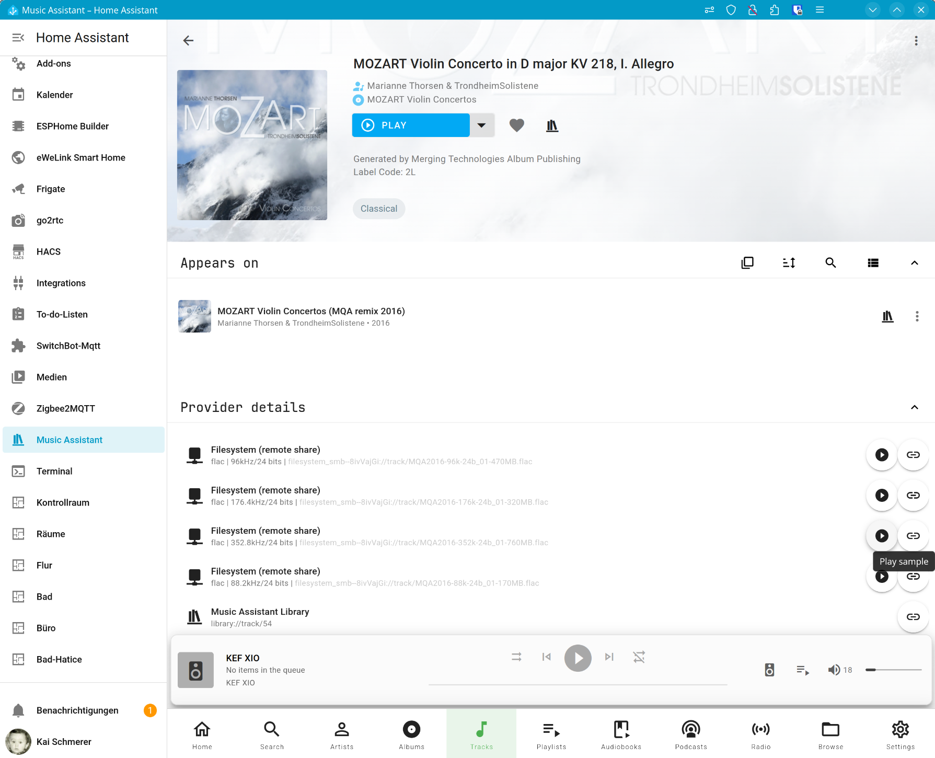Screen dimensions: 935x758
Task: Skip to next track
Action: coord(609,657)
